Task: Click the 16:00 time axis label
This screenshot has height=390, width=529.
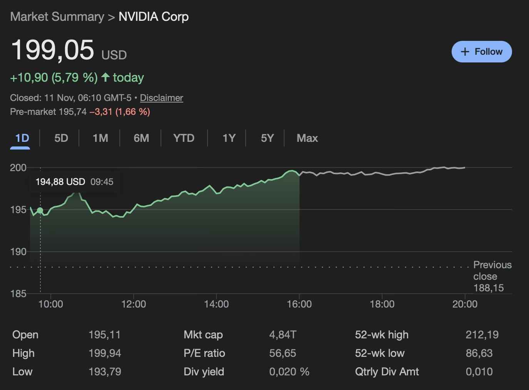Action: point(299,304)
